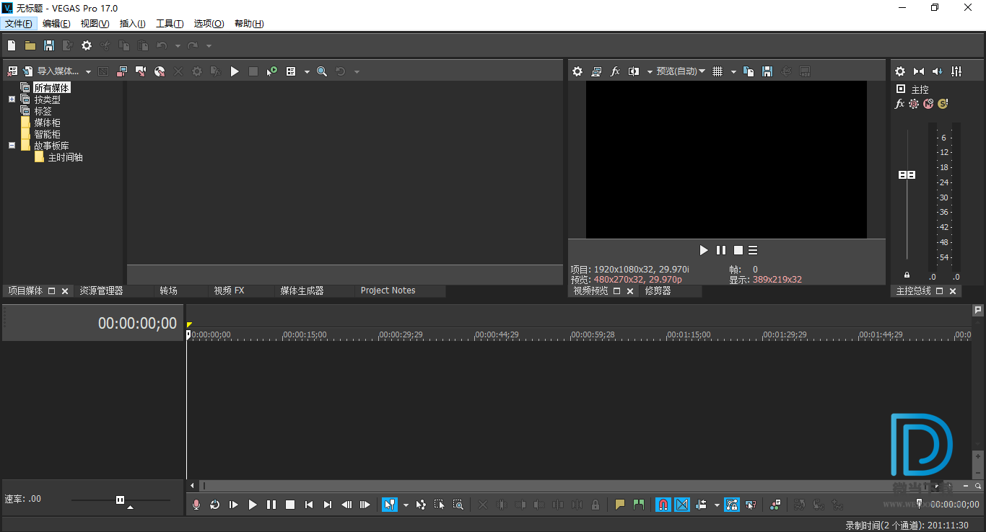Screen dimensions: 986x532
Task: Click play from start in transport bar
Action: [233, 505]
